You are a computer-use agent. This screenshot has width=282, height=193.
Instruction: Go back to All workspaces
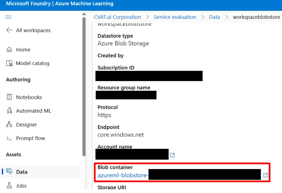click(x=33, y=30)
